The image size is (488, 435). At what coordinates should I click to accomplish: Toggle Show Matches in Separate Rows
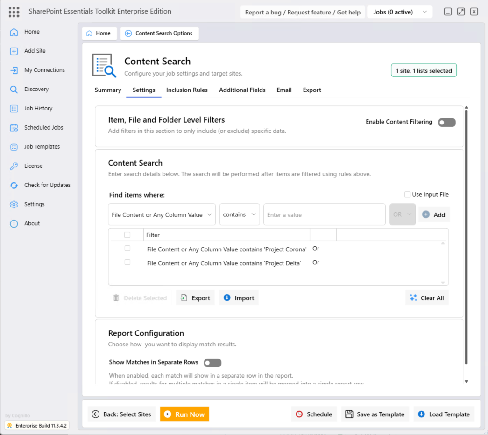tap(212, 363)
